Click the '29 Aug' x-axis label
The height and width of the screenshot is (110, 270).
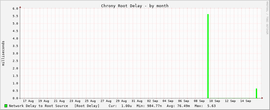point(121,101)
